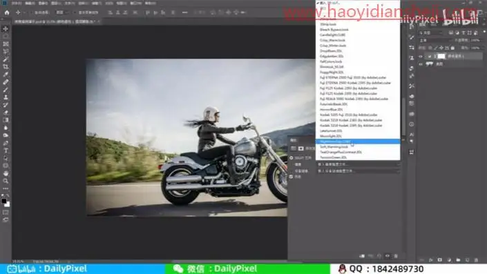Select the Crop tool

tap(6, 67)
